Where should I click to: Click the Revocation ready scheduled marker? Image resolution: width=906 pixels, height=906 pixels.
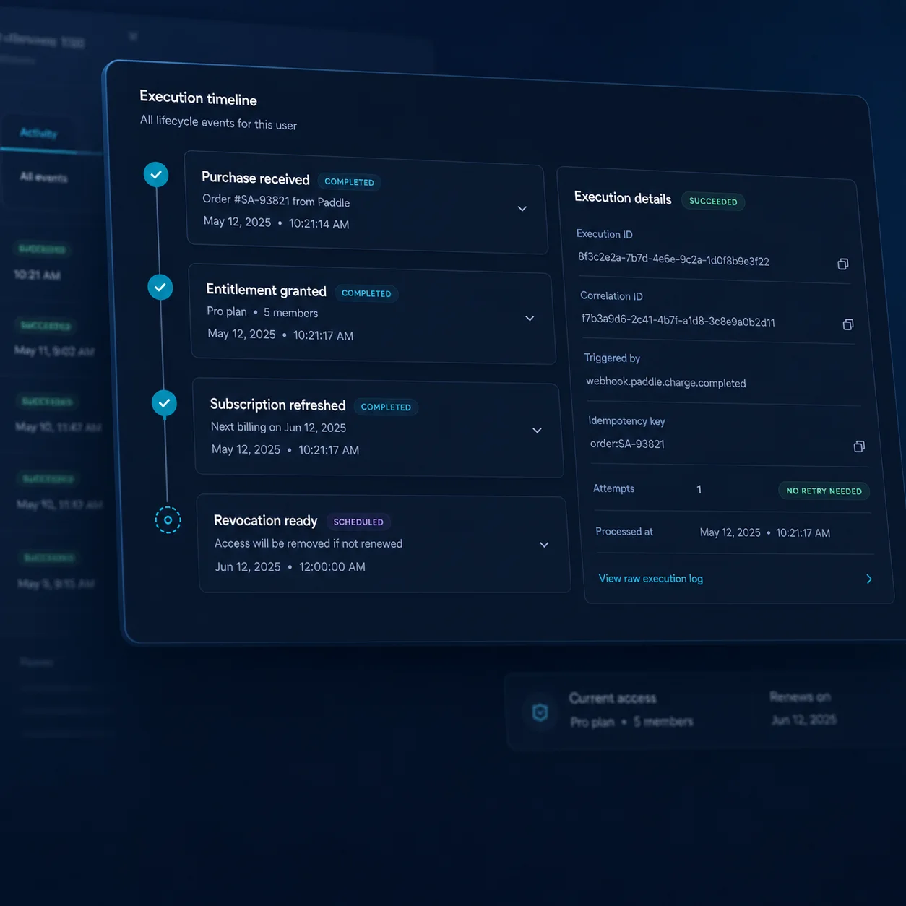click(x=168, y=519)
